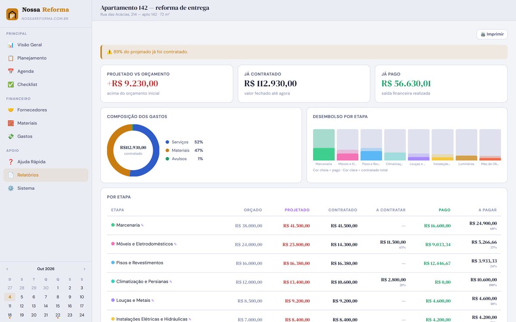Click the R$ 56.630,01 Já Pago value

[406, 84]
